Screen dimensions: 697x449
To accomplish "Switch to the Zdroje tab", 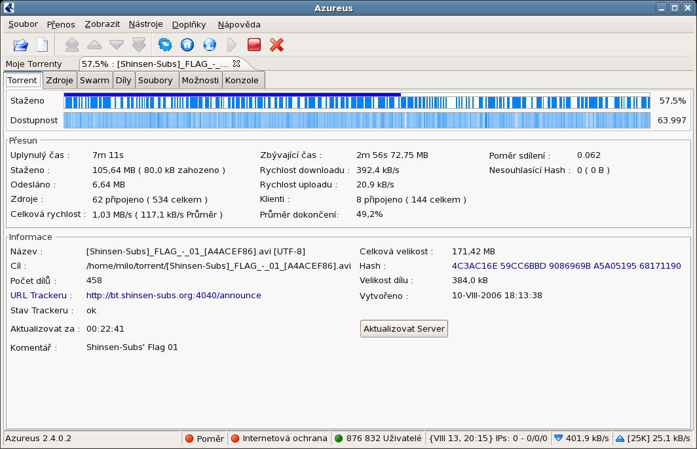I will [60, 81].
